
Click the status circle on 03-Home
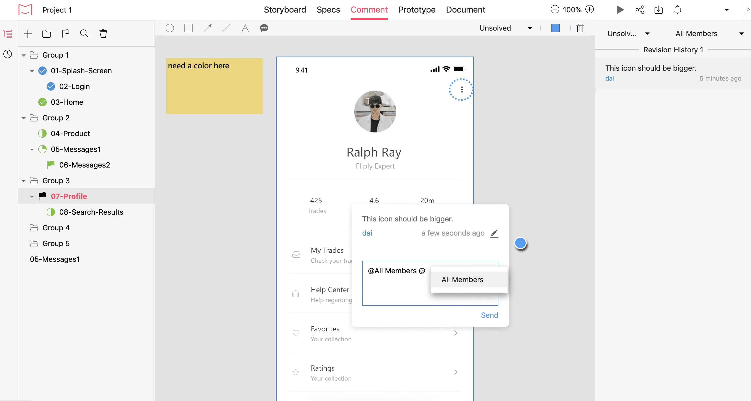point(42,102)
